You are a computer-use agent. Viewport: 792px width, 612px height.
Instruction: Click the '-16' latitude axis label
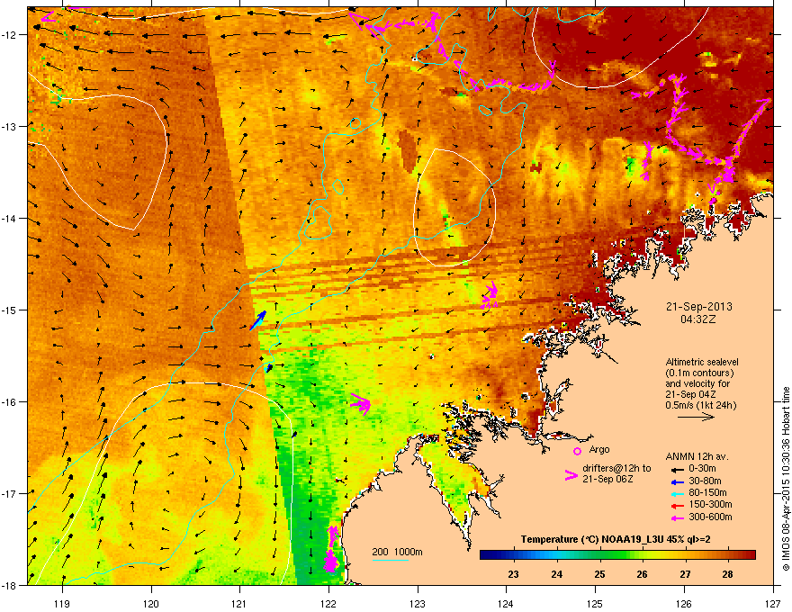tap(10, 402)
